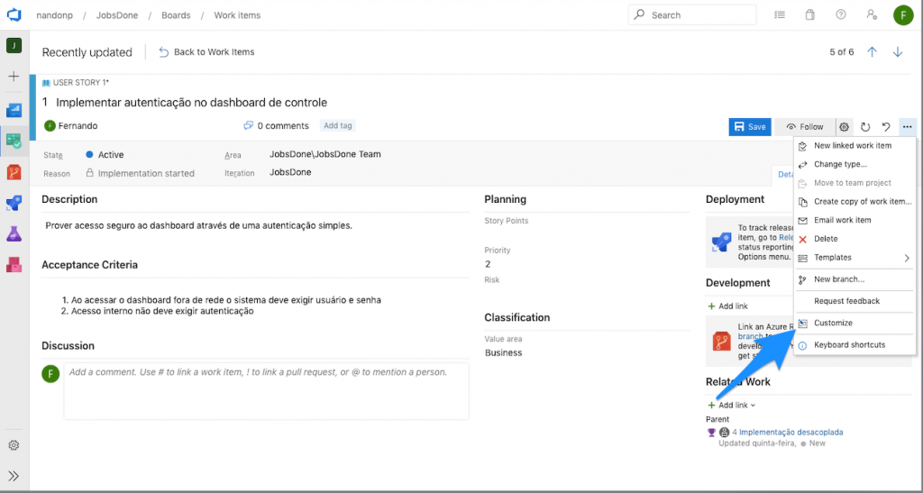This screenshot has width=923, height=493.
Task: Click Add link under Development
Action: pyautogui.click(x=727, y=306)
